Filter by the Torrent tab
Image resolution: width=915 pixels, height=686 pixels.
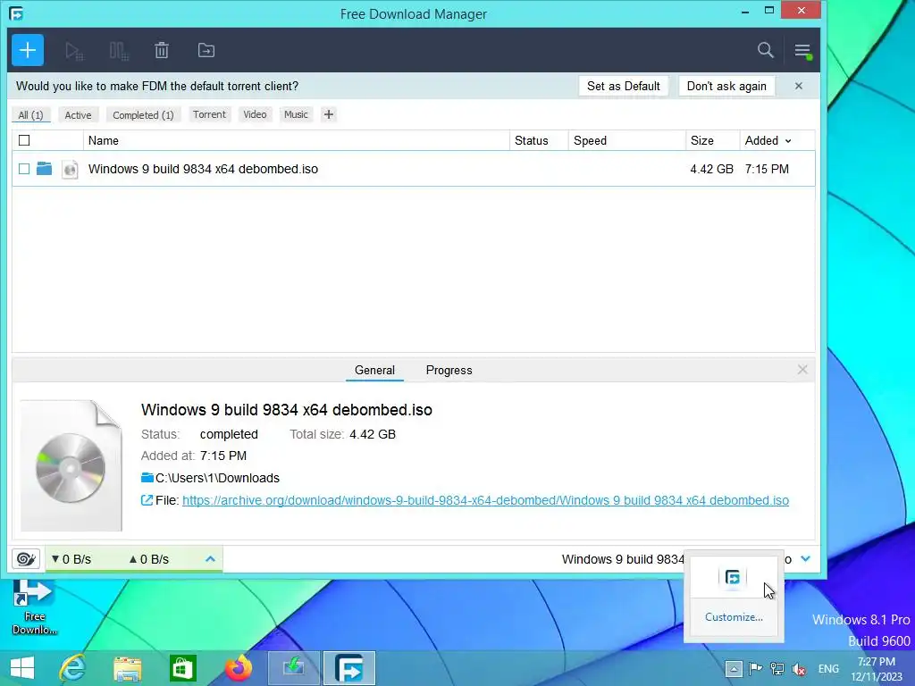[209, 114]
